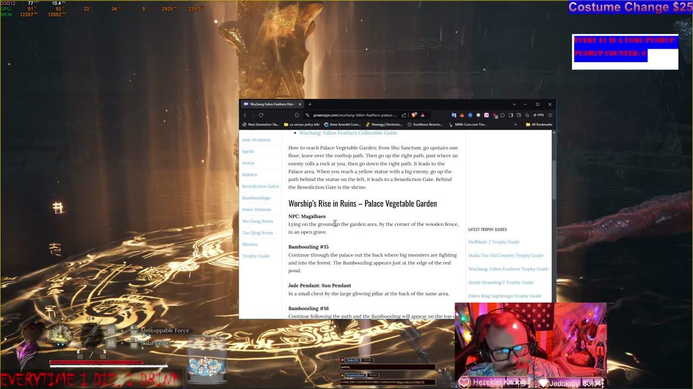Screen dimensions: 693x389
Task: Open MMA-Core.com bookmark
Action: (468, 124)
